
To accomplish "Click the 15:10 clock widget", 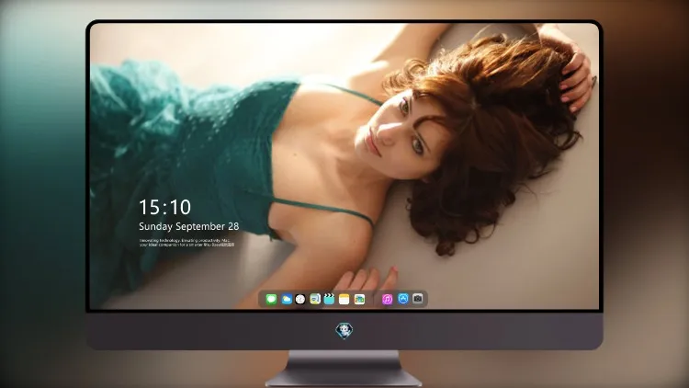I will (x=164, y=207).
